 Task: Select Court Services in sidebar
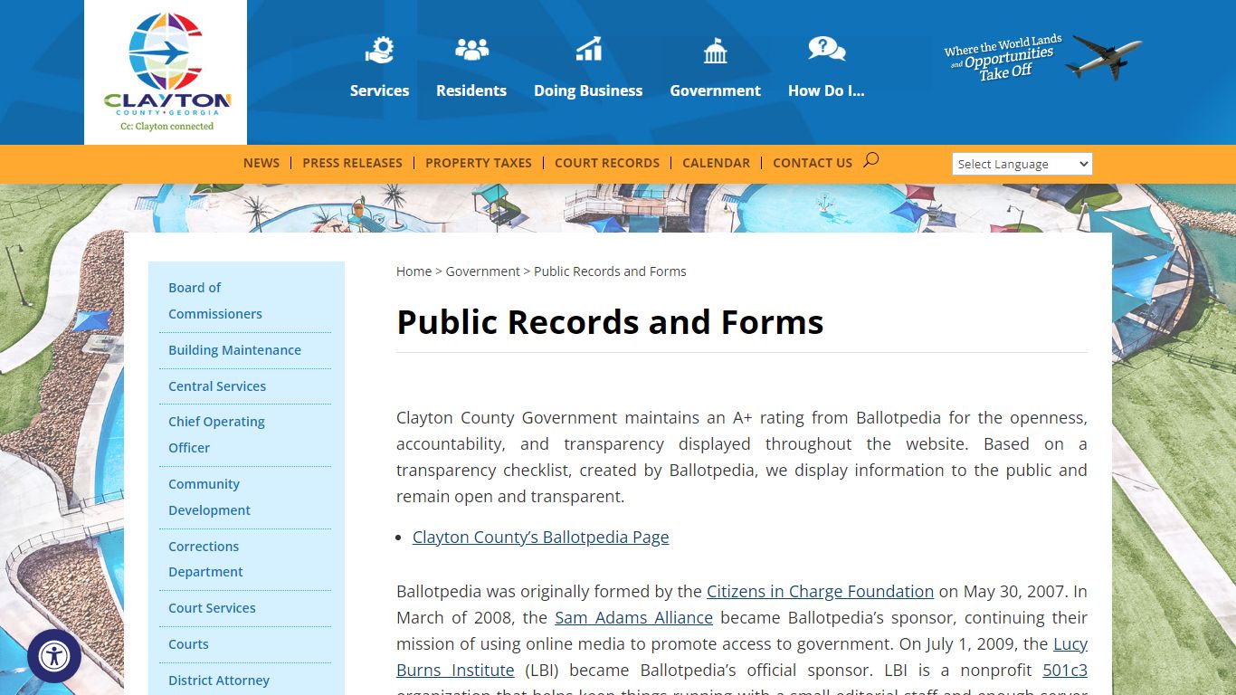coord(212,608)
